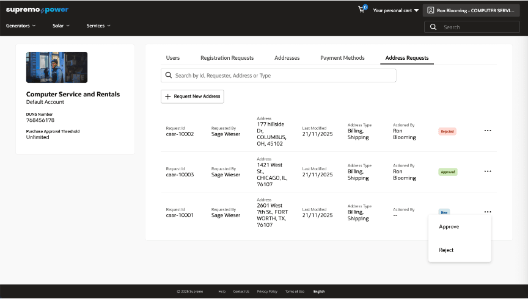
Task: Click the Request New Address button
Action: [x=193, y=96]
